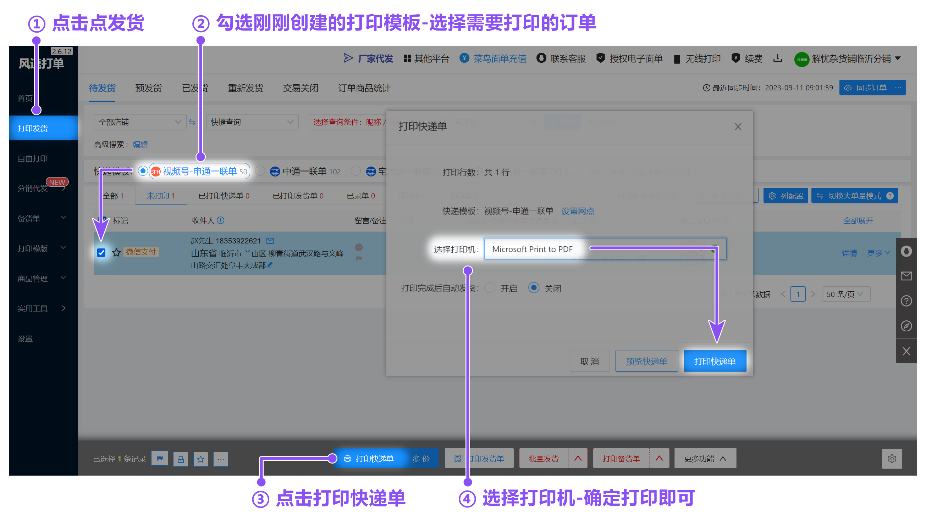
Task: Select 已打印快递单 0 filter tab
Action: [224, 196]
